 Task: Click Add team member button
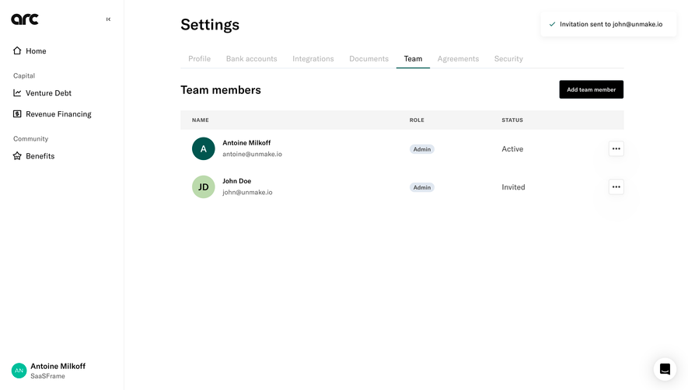point(591,89)
